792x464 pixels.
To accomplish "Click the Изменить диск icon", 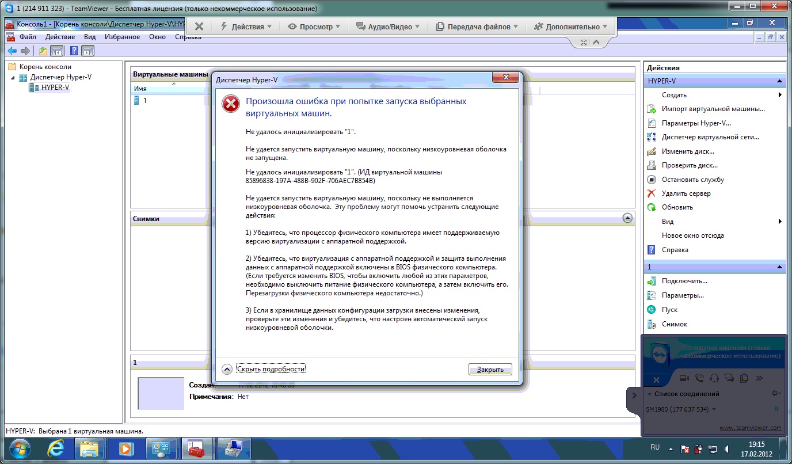I will point(652,151).
